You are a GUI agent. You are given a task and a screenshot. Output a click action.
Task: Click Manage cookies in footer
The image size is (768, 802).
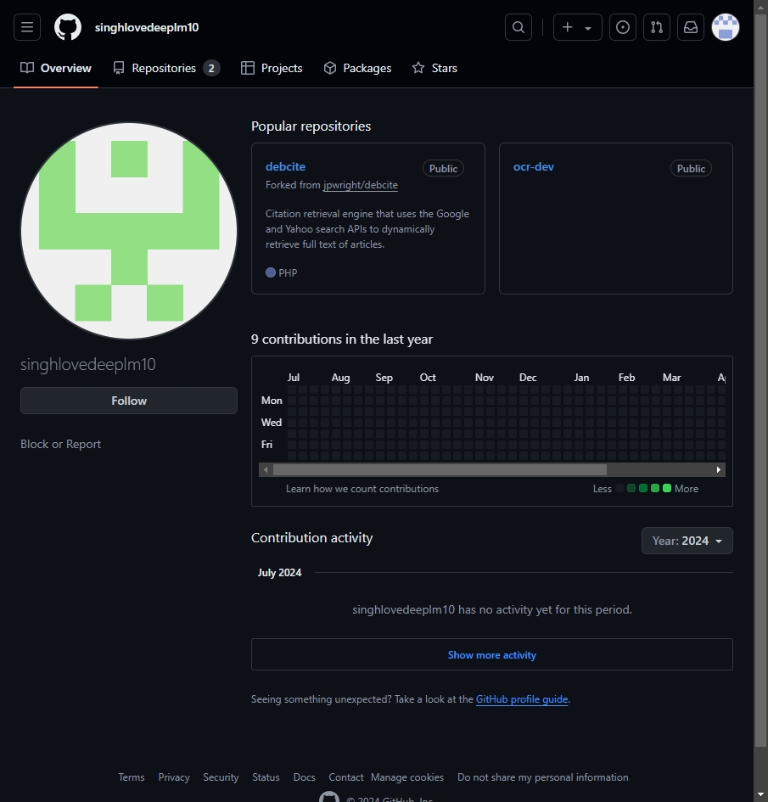[x=407, y=777]
